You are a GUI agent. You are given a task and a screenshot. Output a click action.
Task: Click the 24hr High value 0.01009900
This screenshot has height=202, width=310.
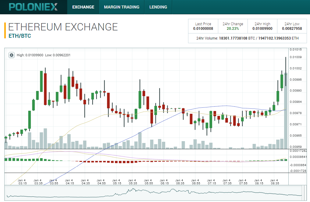pyautogui.click(x=262, y=29)
